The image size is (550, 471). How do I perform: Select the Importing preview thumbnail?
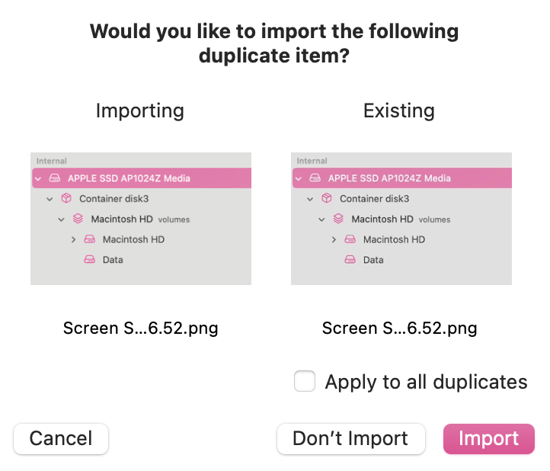pos(141,219)
